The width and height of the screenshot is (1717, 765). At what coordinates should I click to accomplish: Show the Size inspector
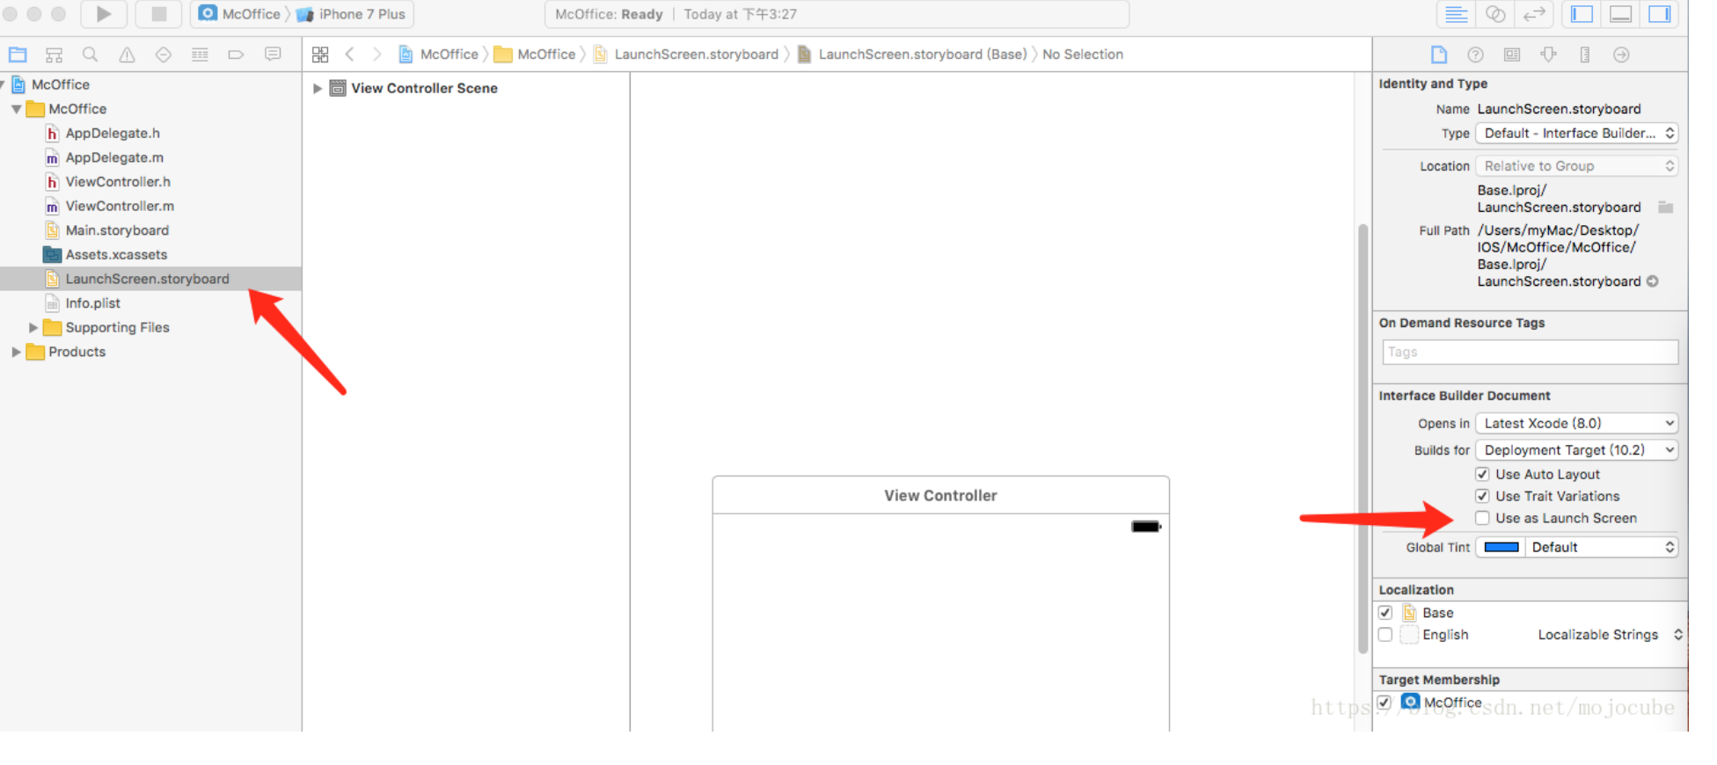coord(1585,55)
